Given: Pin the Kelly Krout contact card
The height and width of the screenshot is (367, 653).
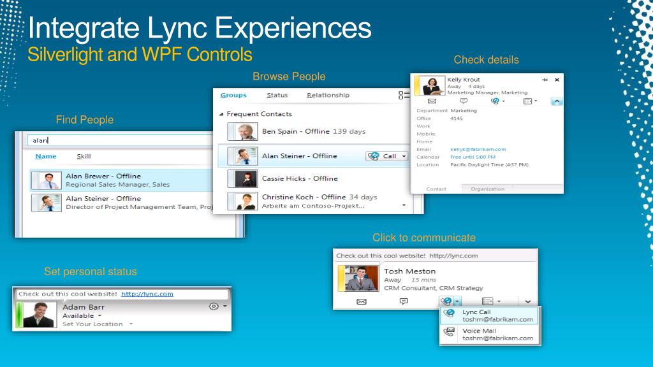Looking at the screenshot, I should click(x=545, y=80).
